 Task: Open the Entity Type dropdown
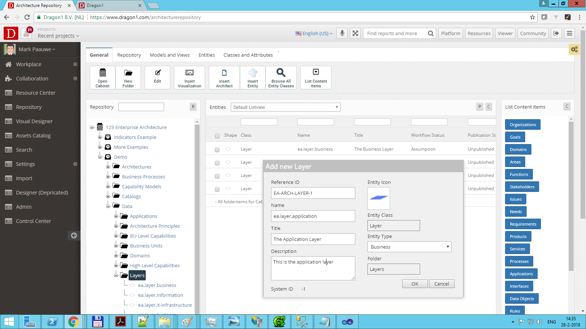click(409, 247)
